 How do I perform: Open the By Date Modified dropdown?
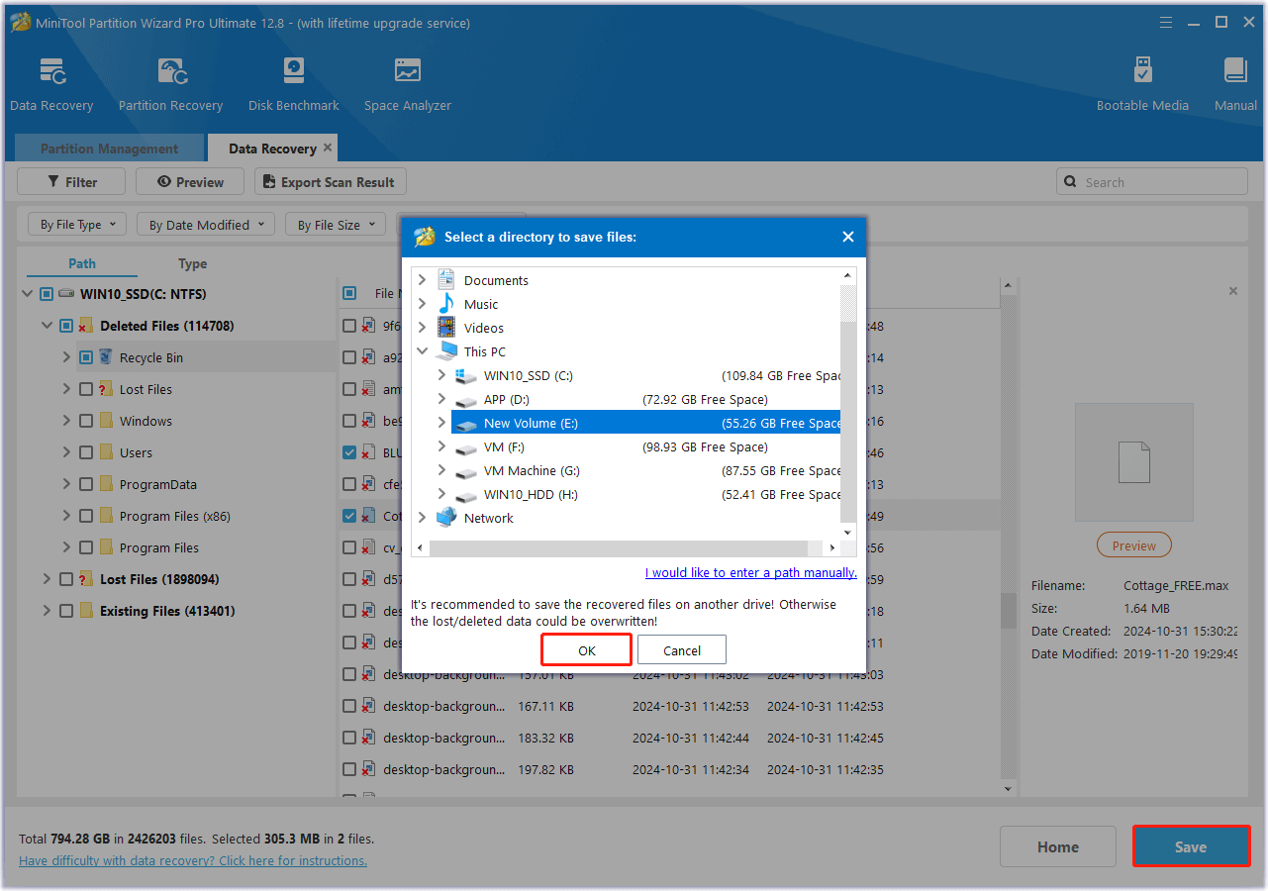coord(206,225)
